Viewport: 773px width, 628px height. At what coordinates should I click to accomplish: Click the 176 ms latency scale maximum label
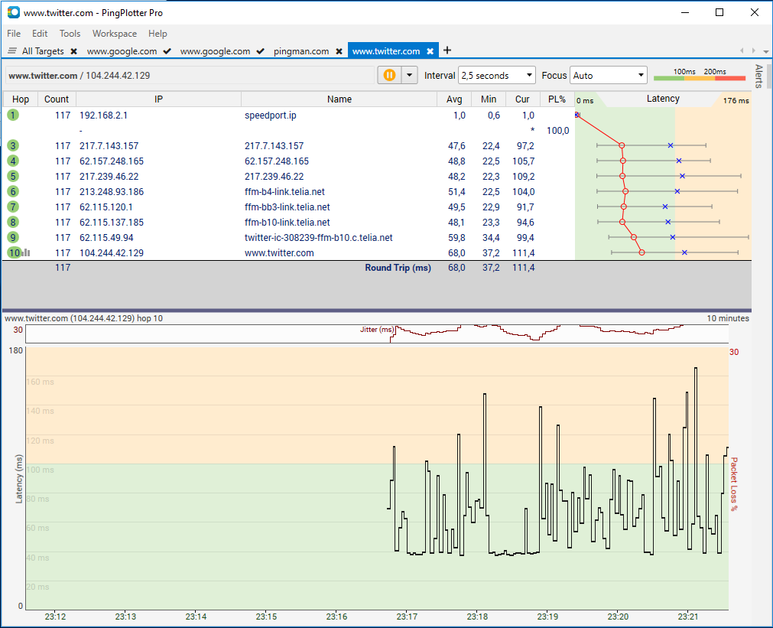point(736,101)
